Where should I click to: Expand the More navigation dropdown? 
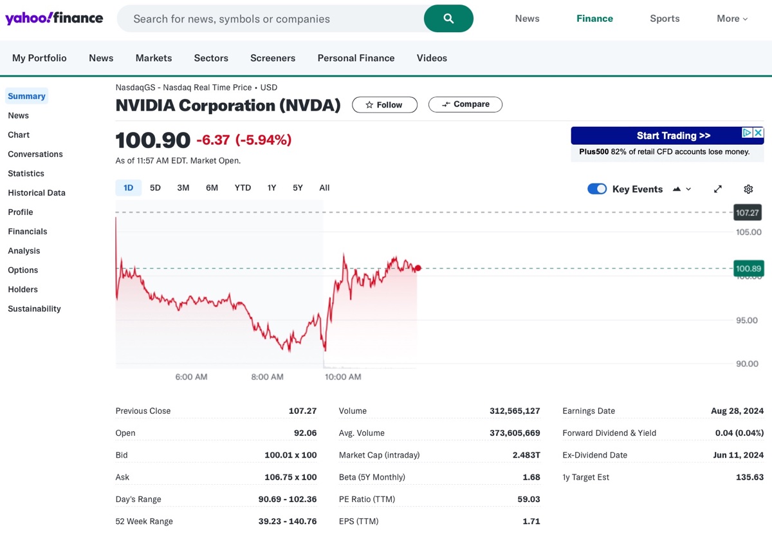(x=731, y=19)
